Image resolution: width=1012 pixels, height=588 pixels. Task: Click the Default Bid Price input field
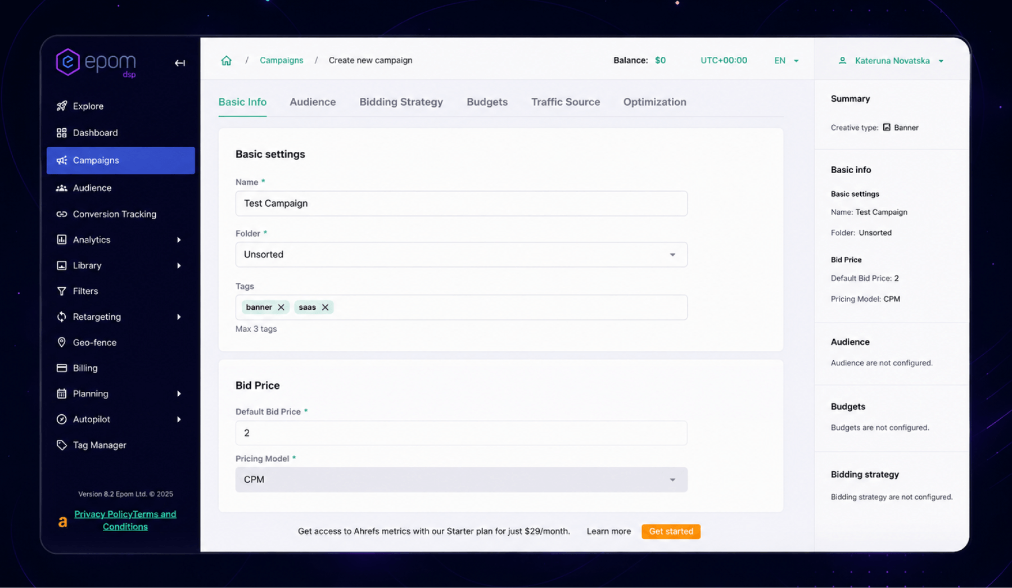[462, 433]
